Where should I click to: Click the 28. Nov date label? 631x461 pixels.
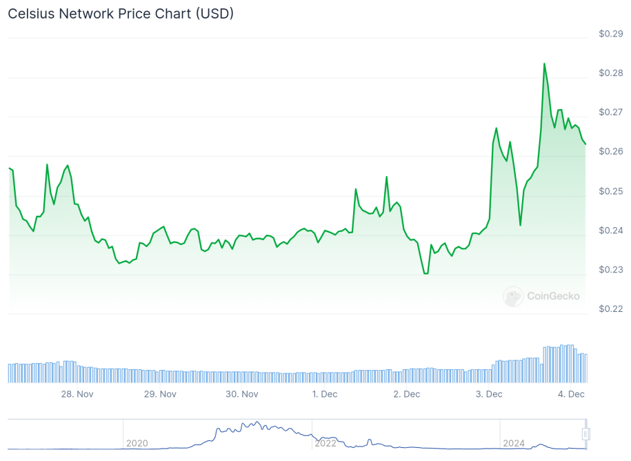[x=77, y=394]
